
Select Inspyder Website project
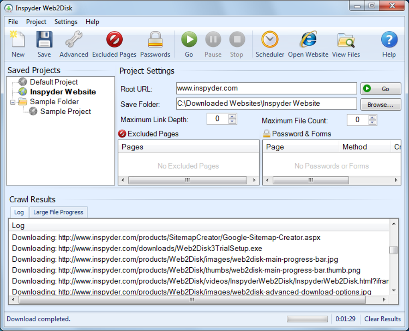pos(63,92)
